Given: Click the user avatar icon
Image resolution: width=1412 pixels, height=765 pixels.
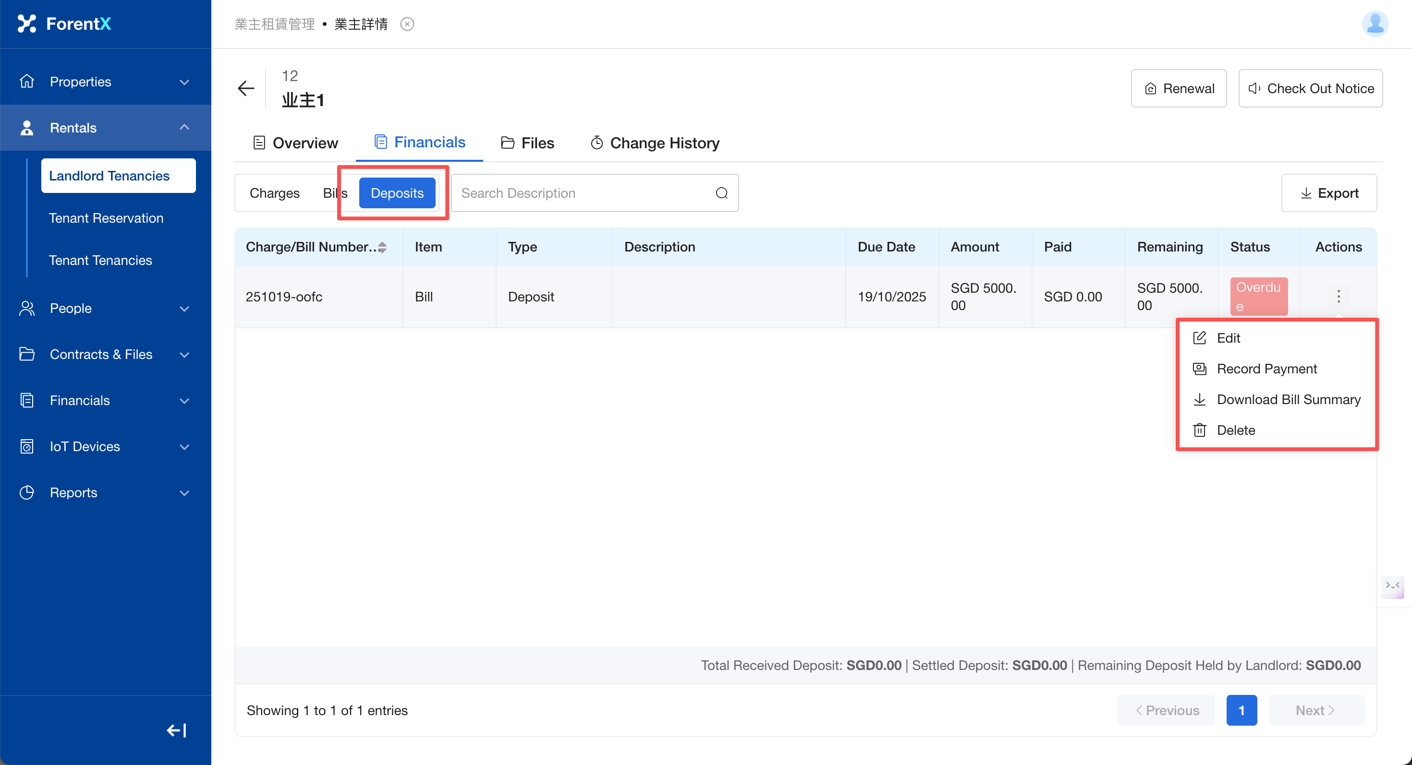Looking at the screenshot, I should [x=1374, y=24].
